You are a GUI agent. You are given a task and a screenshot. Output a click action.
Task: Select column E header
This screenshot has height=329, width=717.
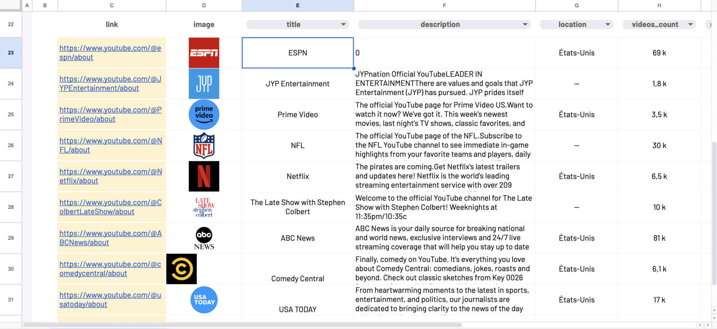pos(298,6)
